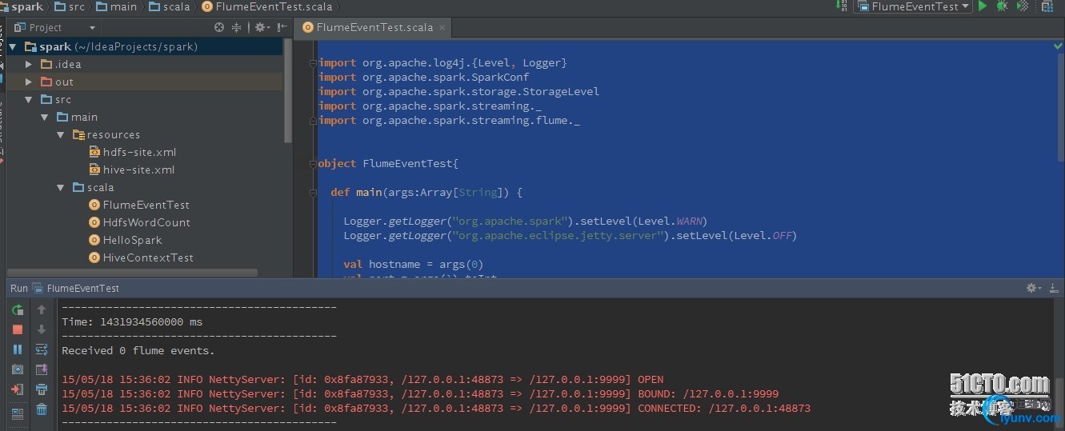Pause the console output

pos(17,349)
